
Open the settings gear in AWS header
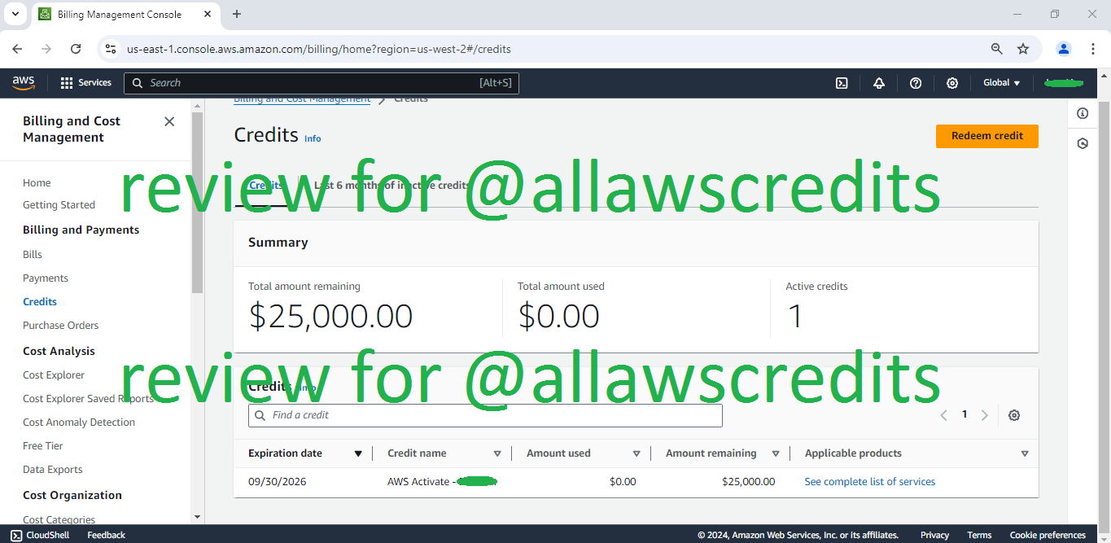click(952, 83)
